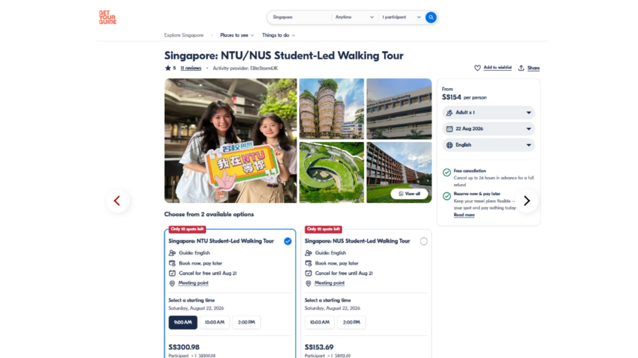Choose 2:00 PM start time for NTU tour

tap(246, 322)
